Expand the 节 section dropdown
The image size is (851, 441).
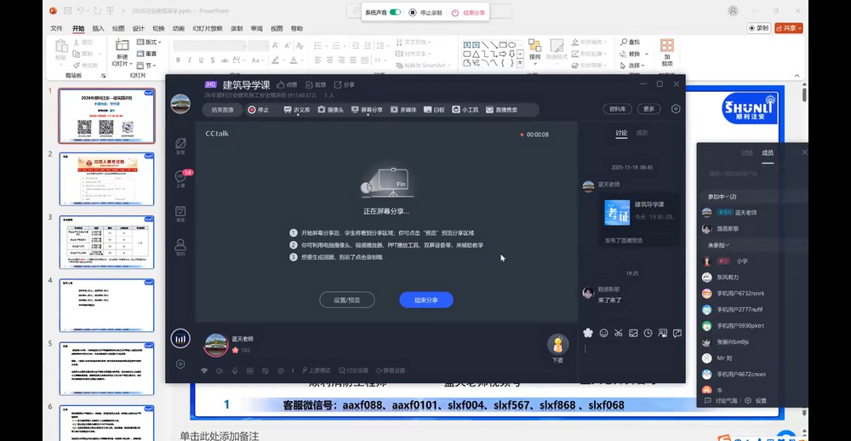click(146, 66)
